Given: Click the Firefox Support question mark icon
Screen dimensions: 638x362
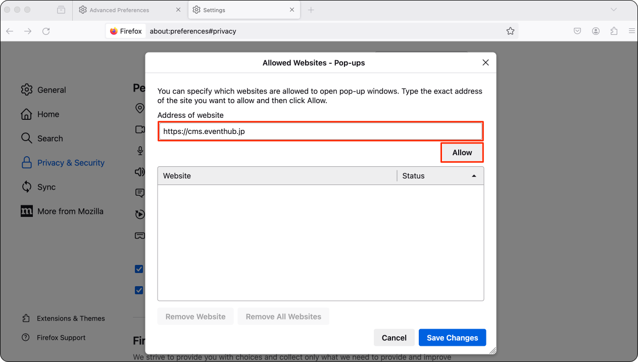Looking at the screenshot, I should [26, 338].
